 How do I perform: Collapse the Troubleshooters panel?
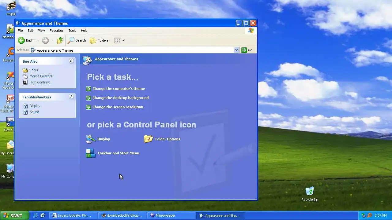71,97
